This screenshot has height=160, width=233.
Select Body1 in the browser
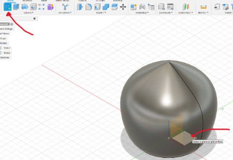(7, 48)
